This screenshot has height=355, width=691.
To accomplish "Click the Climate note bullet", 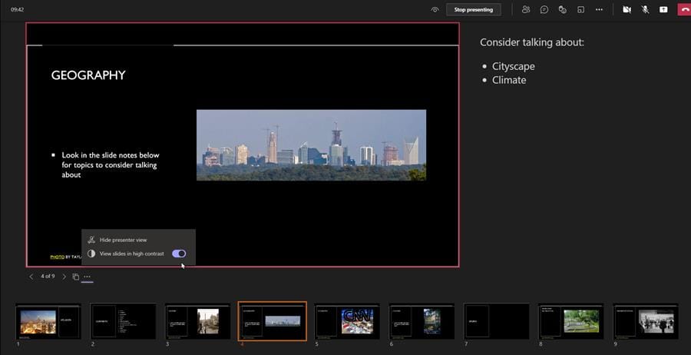I will point(509,80).
